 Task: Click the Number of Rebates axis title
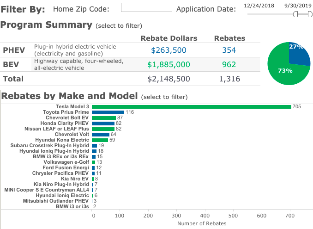(202, 223)
